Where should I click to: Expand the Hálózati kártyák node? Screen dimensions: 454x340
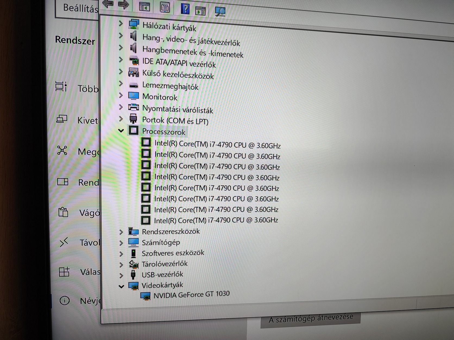pos(121,24)
